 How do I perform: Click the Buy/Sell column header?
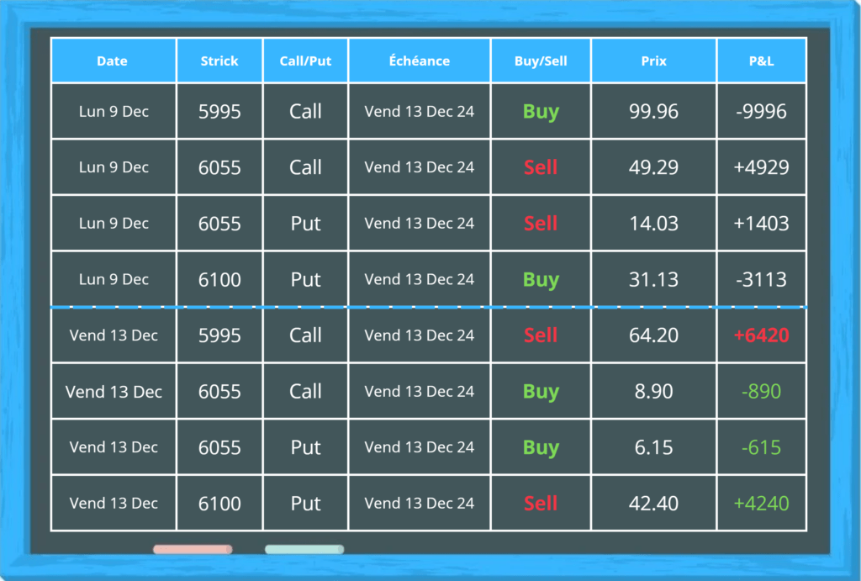541,61
